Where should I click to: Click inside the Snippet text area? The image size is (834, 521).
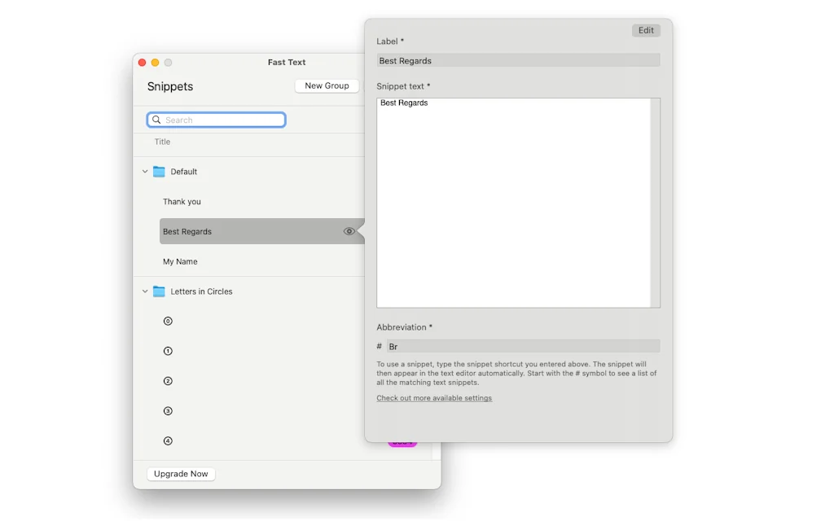(x=518, y=202)
